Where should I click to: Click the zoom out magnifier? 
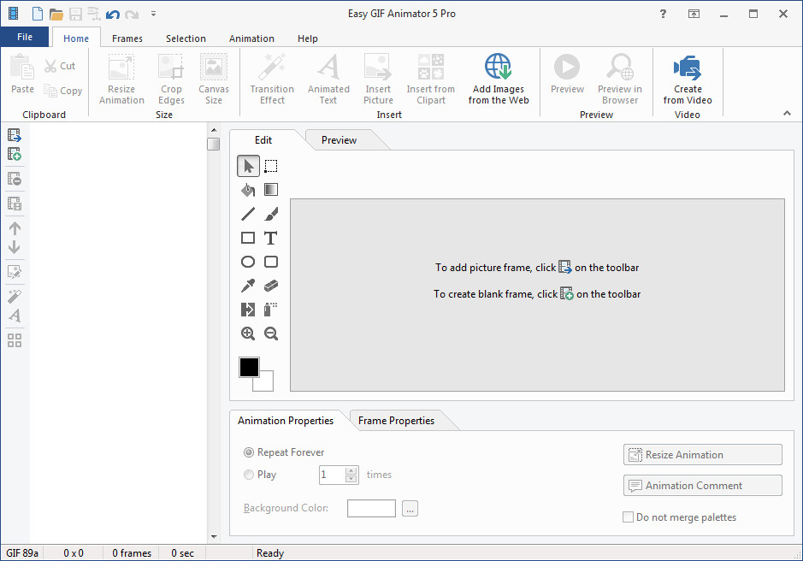(x=271, y=334)
